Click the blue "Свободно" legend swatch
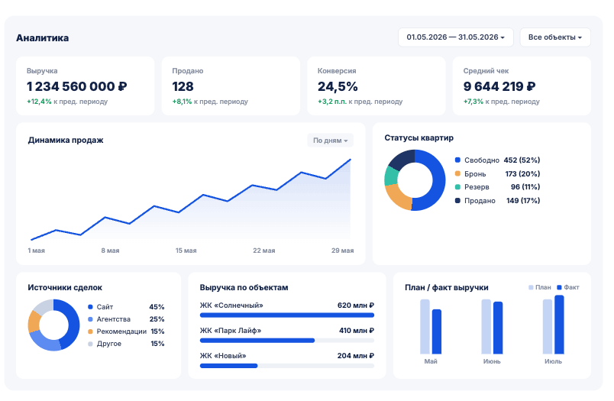Screen dimensions: 614x401 point(457,160)
